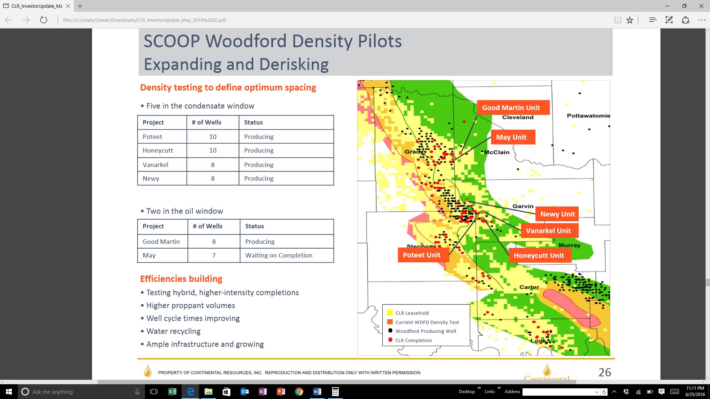Expand the Desktop toolbar chevron
The image size is (710, 399).
(479, 388)
